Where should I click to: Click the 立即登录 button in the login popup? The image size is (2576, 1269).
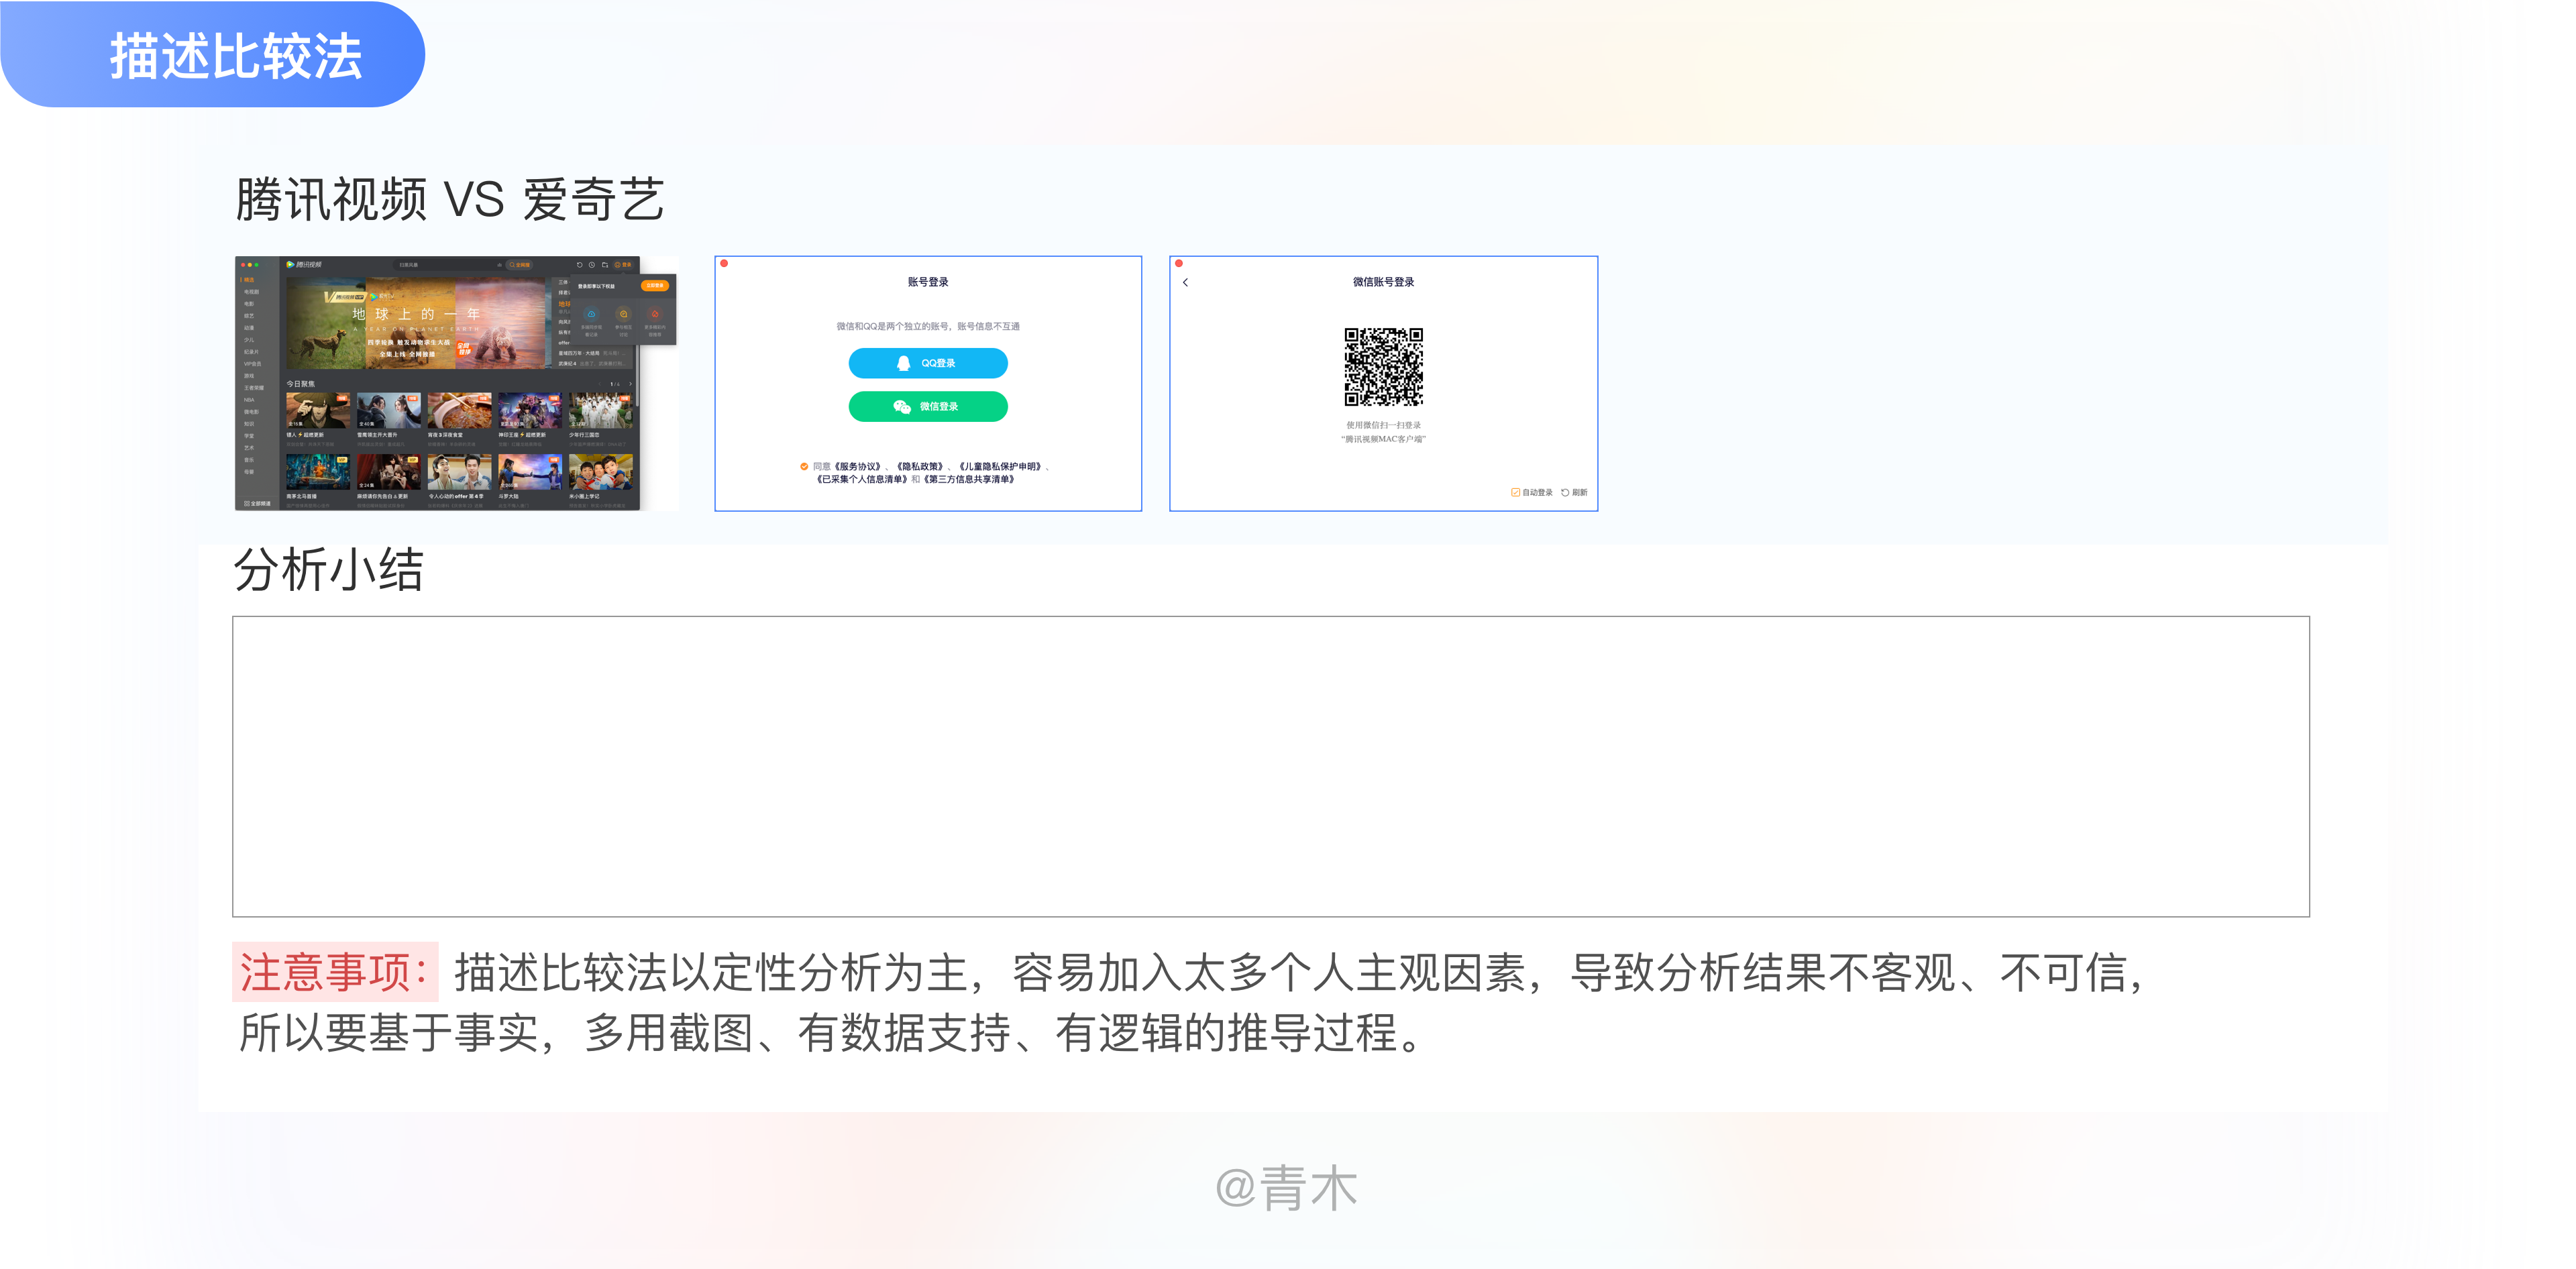655,286
